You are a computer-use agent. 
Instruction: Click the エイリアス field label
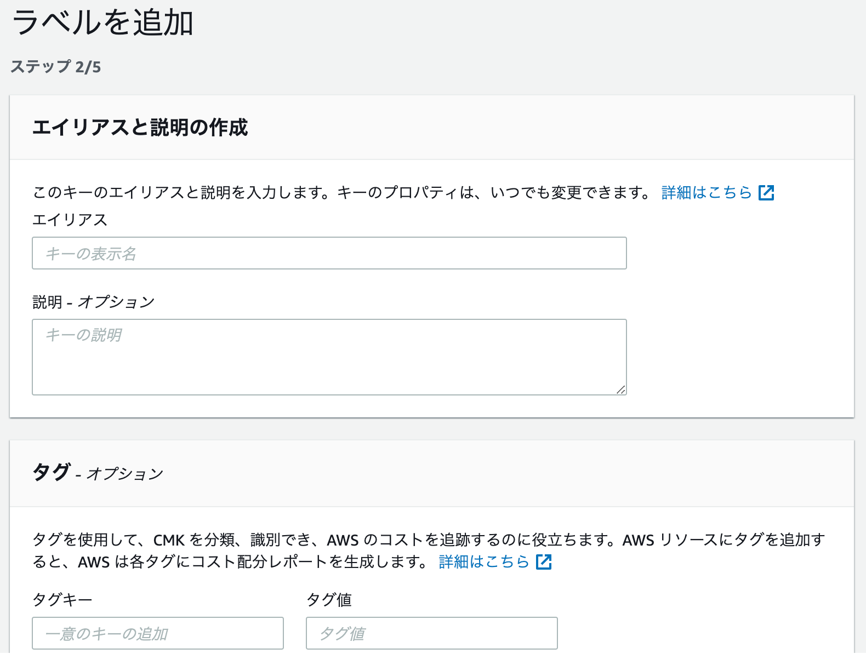coord(70,220)
